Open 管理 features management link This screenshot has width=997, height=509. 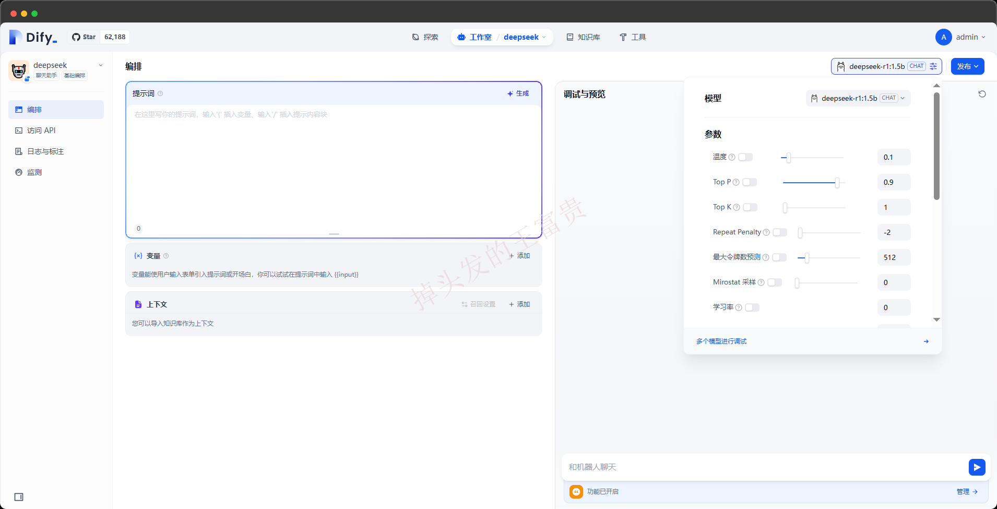[x=967, y=492]
